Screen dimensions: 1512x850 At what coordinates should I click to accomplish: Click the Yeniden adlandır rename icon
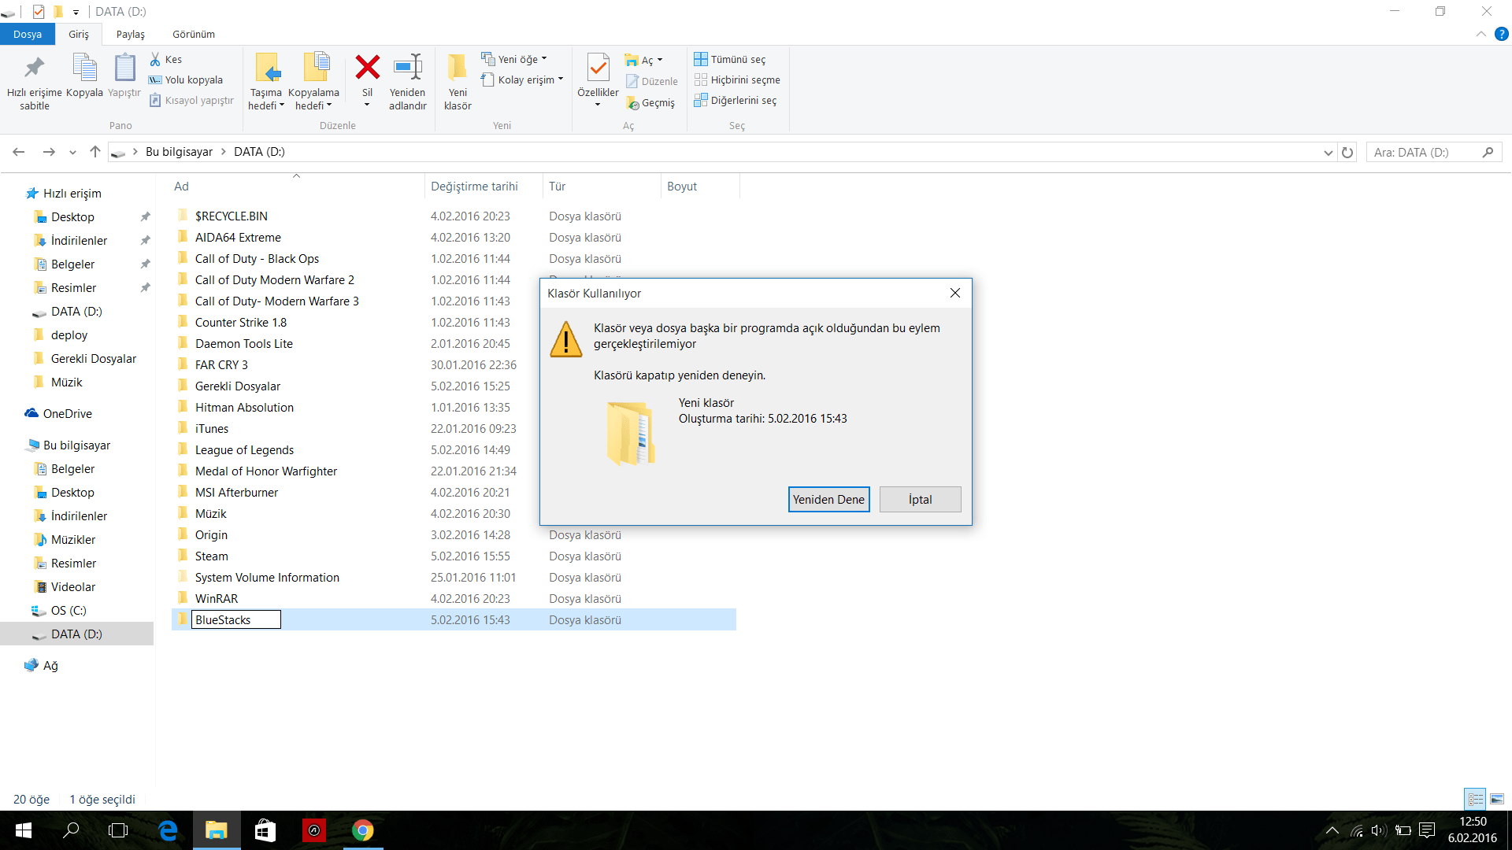pos(407,68)
